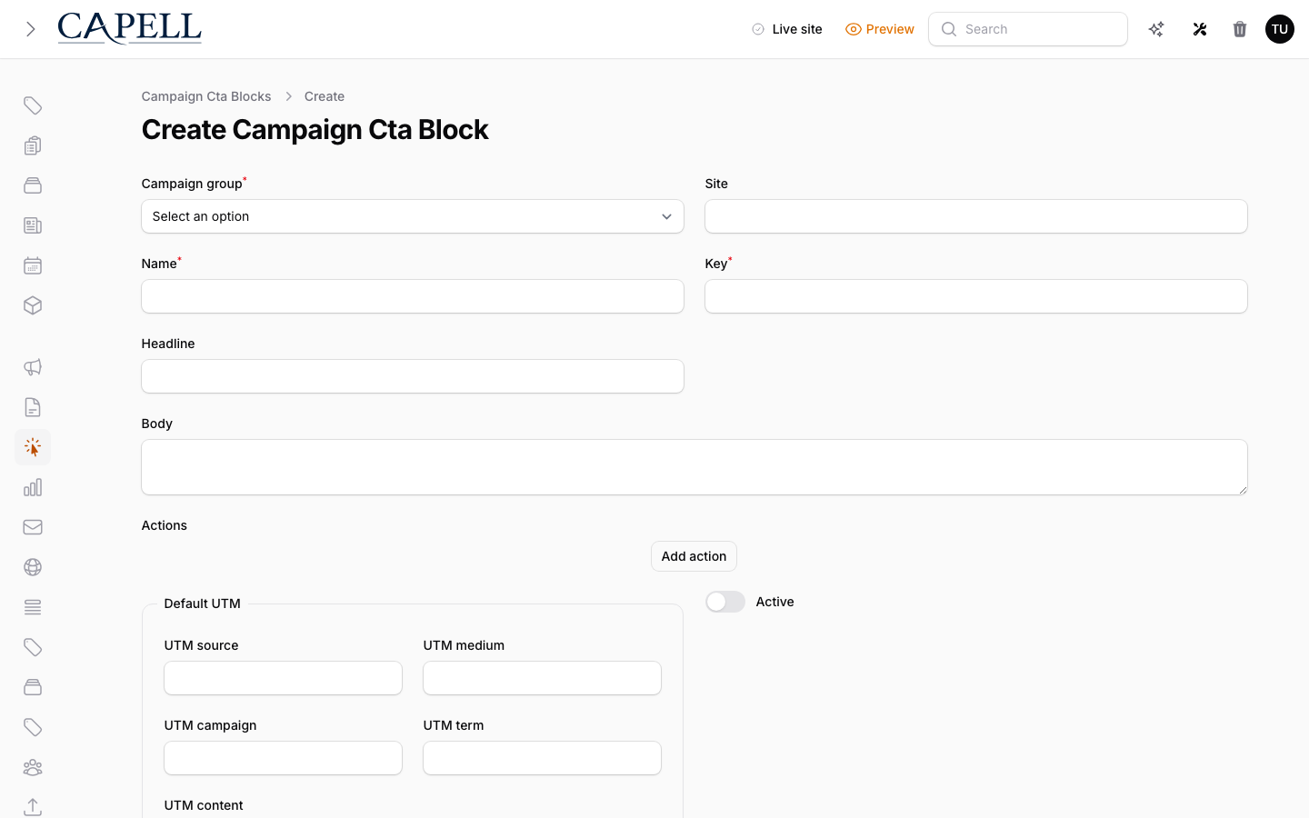Open the globe sidebar icon
Screen dimensions: 1309x818
click(x=33, y=567)
